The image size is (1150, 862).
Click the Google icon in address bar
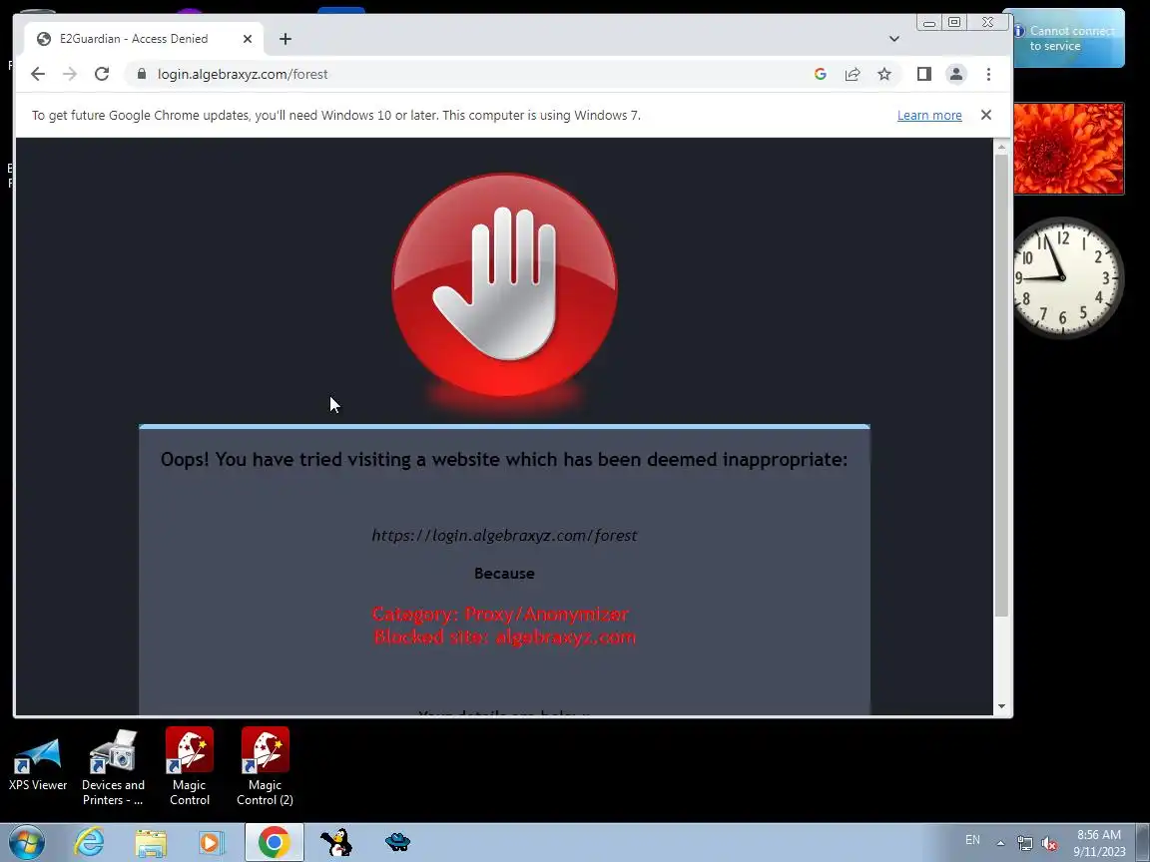click(820, 74)
